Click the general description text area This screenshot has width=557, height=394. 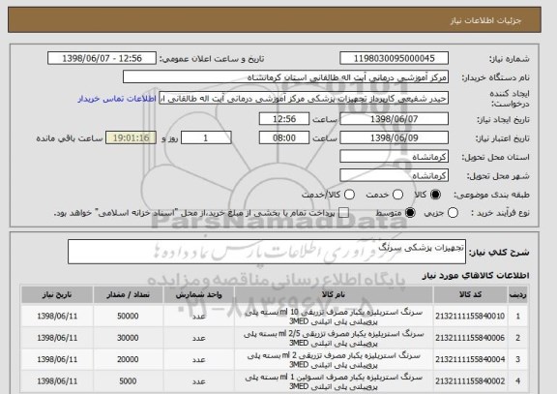(x=267, y=252)
